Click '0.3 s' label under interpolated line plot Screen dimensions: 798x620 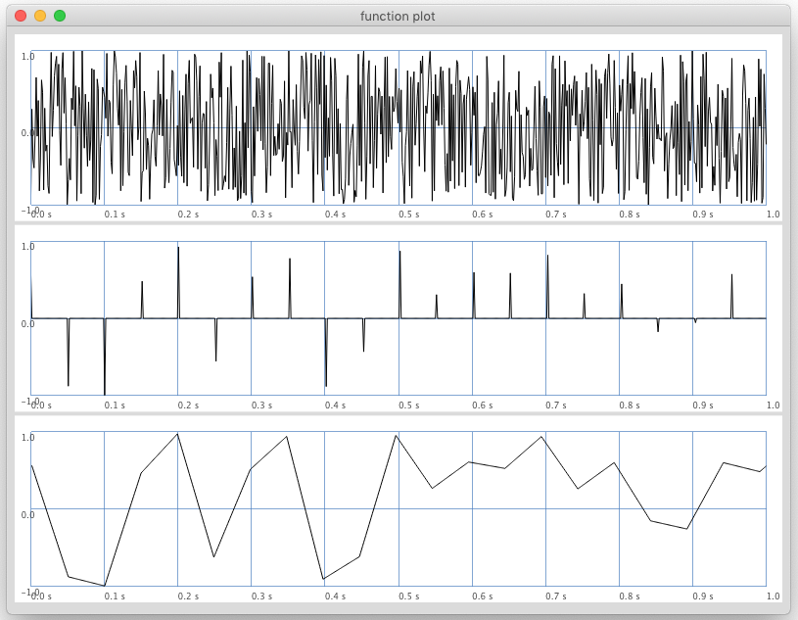pyautogui.click(x=261, y=596)
